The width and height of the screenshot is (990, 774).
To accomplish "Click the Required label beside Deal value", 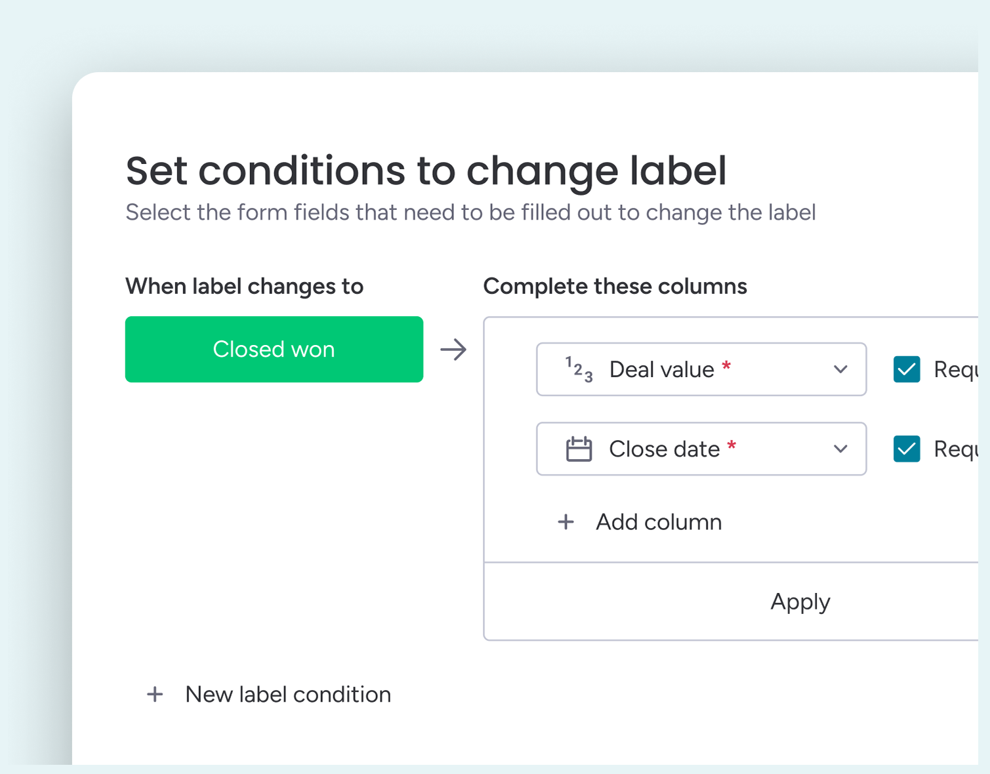I will pyautogui.click(x=956, y=369).
